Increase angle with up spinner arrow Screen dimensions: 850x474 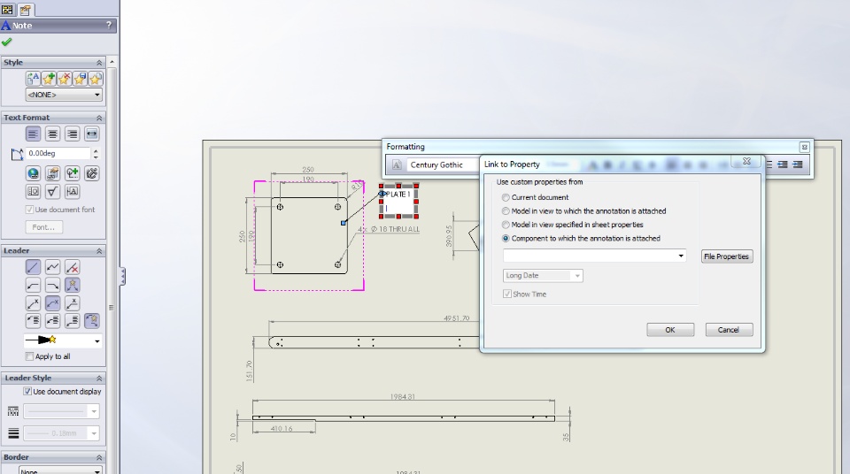pos(96,150)
